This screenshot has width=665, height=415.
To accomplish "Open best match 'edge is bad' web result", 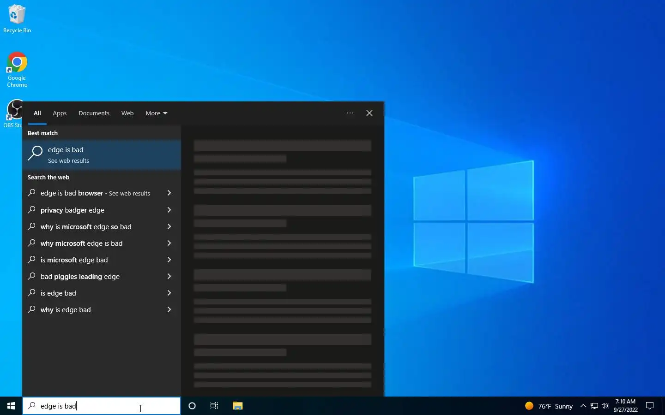I will click(102, 155).
